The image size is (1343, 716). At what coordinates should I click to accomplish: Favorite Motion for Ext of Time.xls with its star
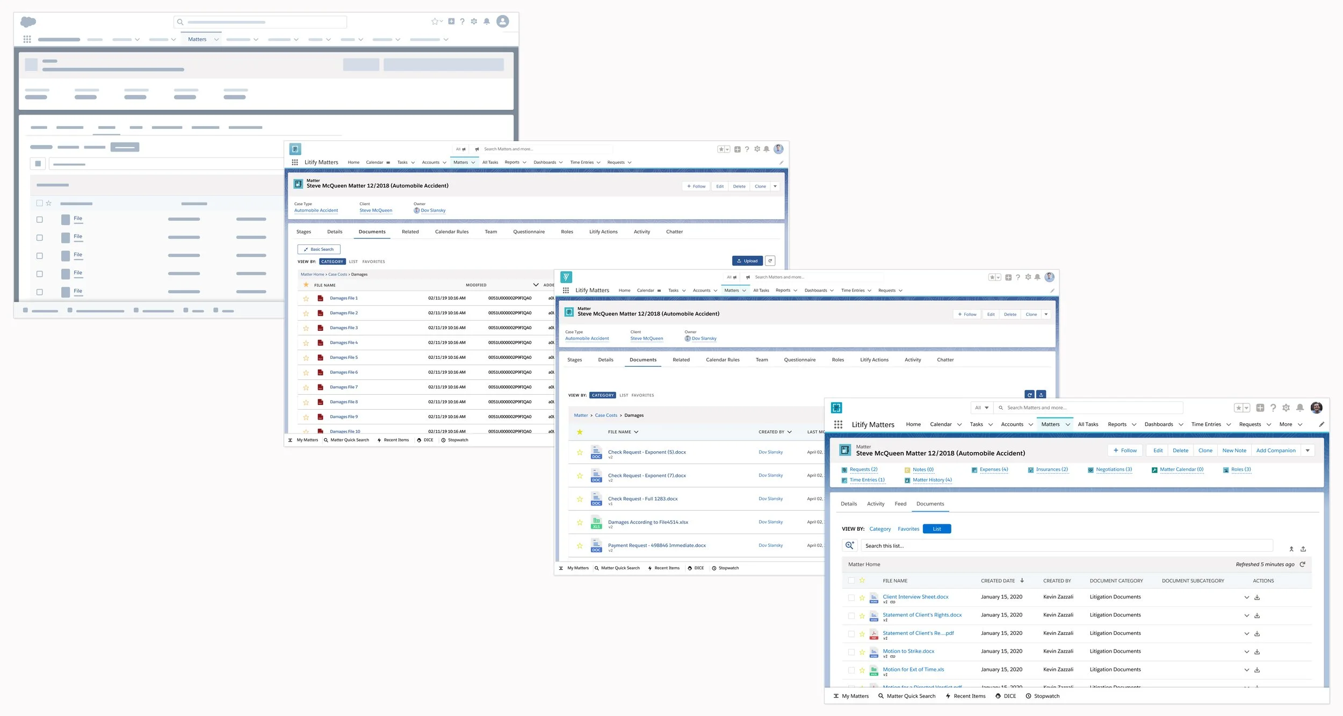pos(862,670)
